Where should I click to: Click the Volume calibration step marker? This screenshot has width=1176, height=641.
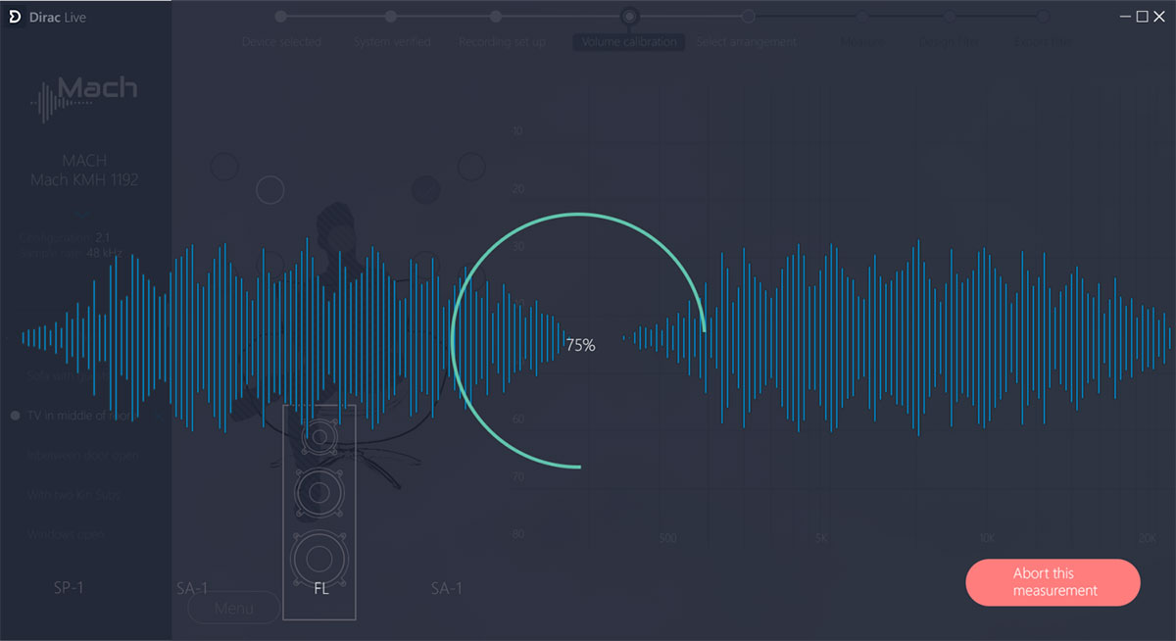tap(629, 17)
